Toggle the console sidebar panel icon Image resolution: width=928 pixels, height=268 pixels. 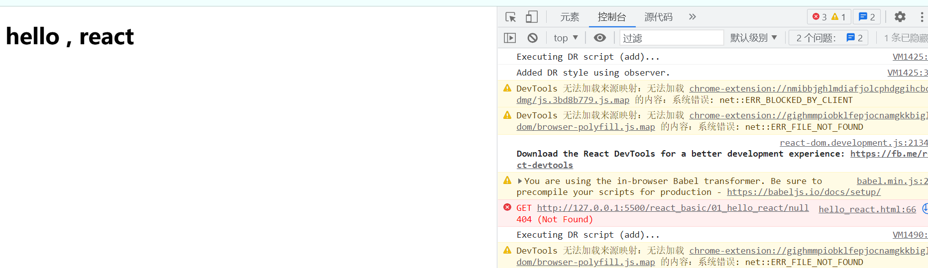[510, 38]
